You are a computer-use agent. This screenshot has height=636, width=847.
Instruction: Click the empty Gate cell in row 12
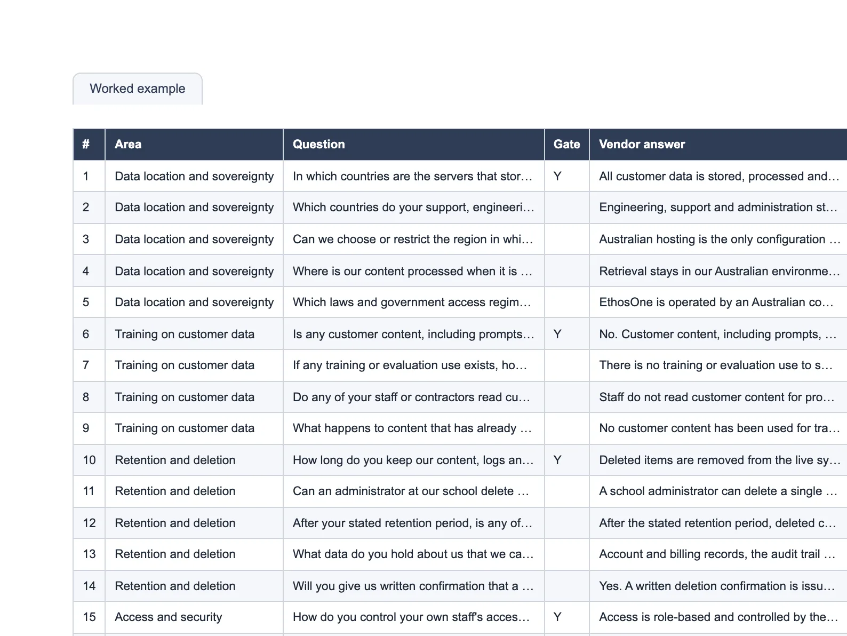click(567, 523)
